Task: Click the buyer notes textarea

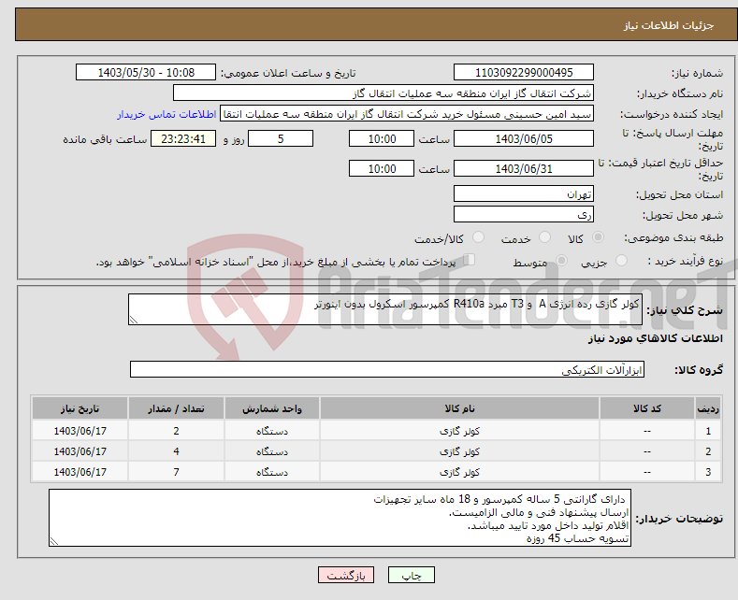Action: pos(340,518)
